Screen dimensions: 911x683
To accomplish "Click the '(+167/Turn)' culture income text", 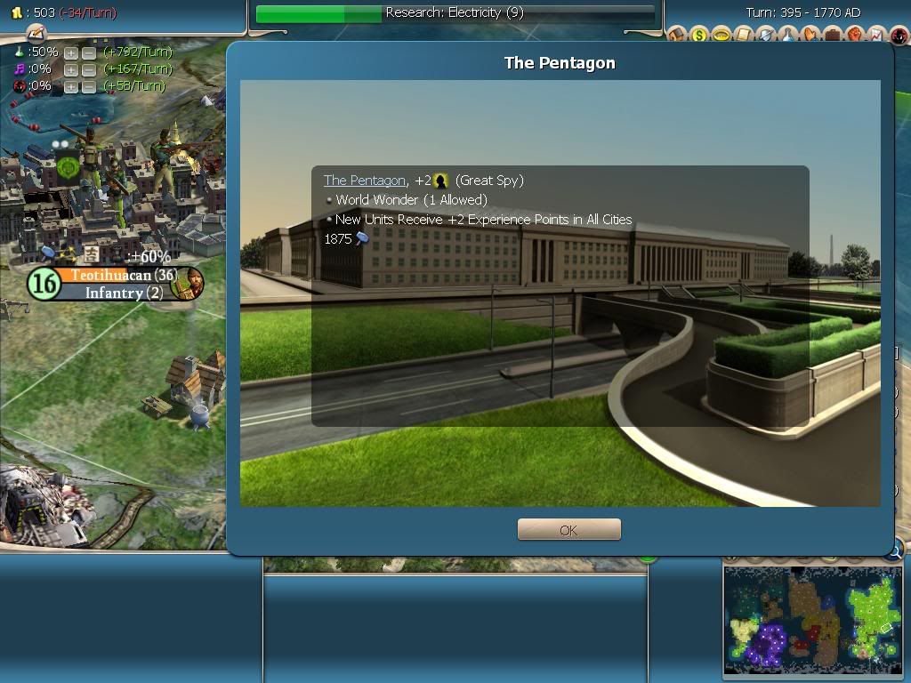I will tap(138, 69).
